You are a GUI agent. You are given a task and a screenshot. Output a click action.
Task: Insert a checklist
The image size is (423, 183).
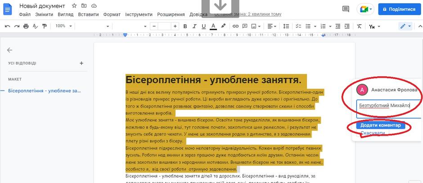point(298,26)
